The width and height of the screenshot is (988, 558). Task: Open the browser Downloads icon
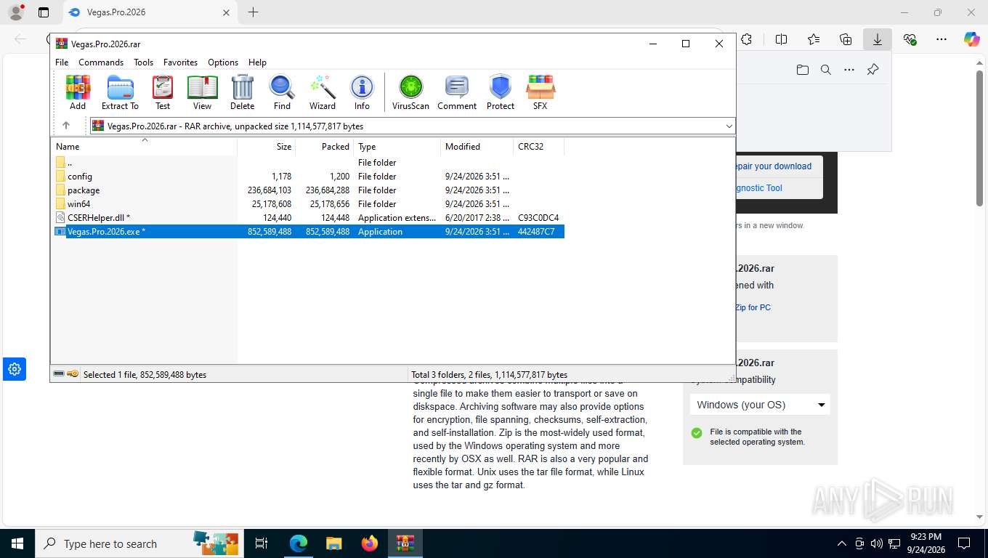point(877,39)
